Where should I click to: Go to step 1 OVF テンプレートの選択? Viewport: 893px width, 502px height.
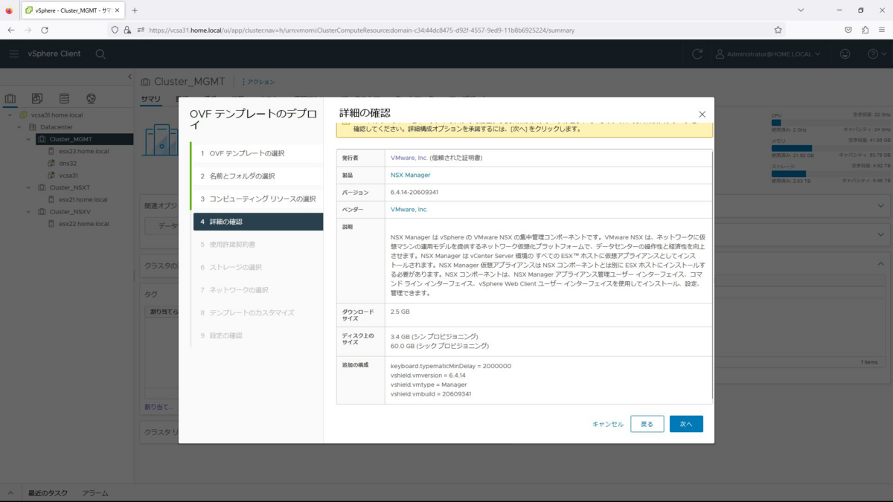pyautogui.click(x=257, y=153)
